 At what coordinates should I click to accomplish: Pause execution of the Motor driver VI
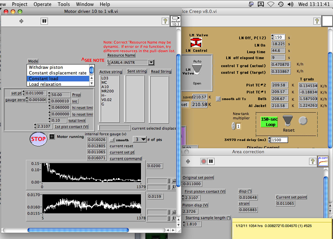[44, 21]
